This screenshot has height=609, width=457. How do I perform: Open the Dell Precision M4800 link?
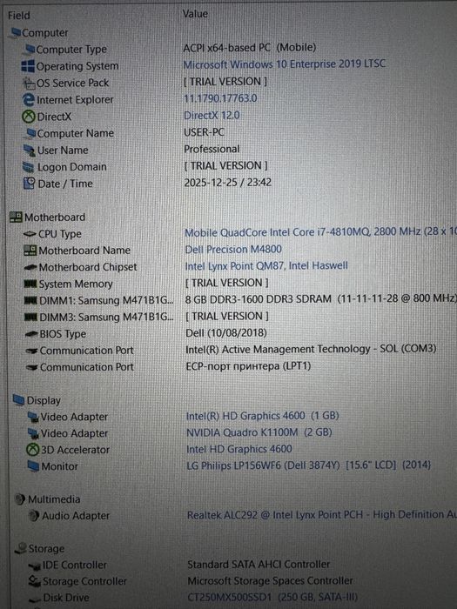click(x=233, y=249)
